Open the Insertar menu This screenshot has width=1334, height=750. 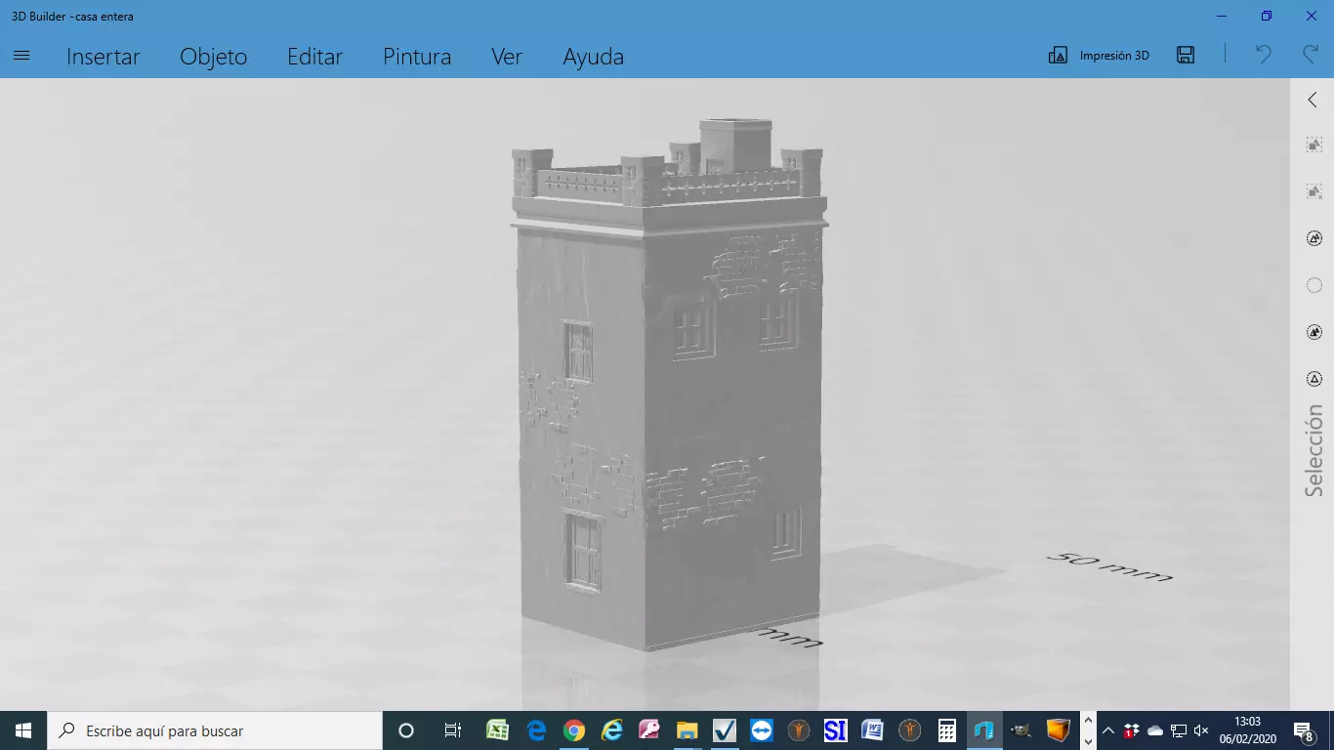tap(103, 57)
